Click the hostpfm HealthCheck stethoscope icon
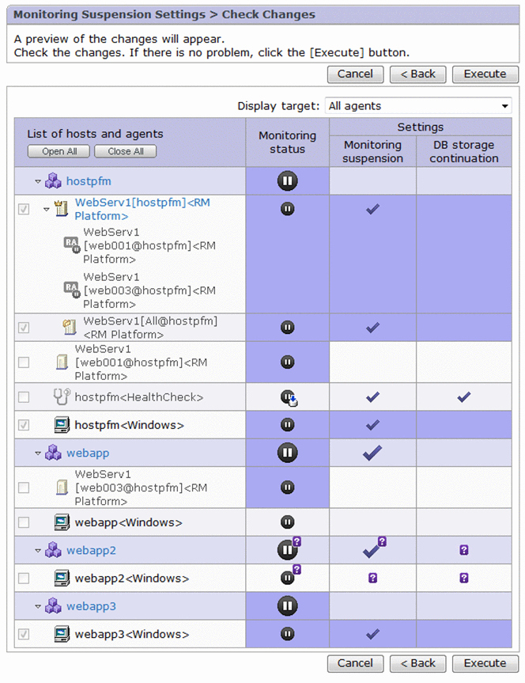The height and width of the screenshot is (683, 525). [62, 397]
